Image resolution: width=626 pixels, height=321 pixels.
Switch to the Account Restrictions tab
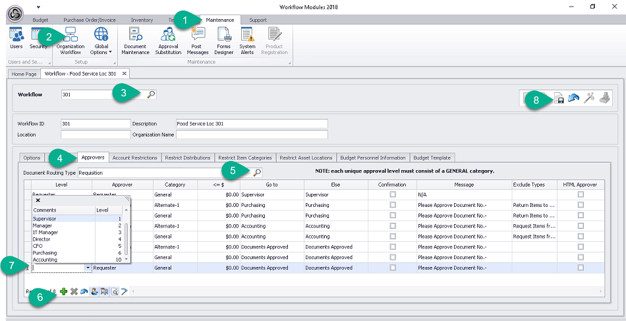pyautogui.click(x=134, y=158)
